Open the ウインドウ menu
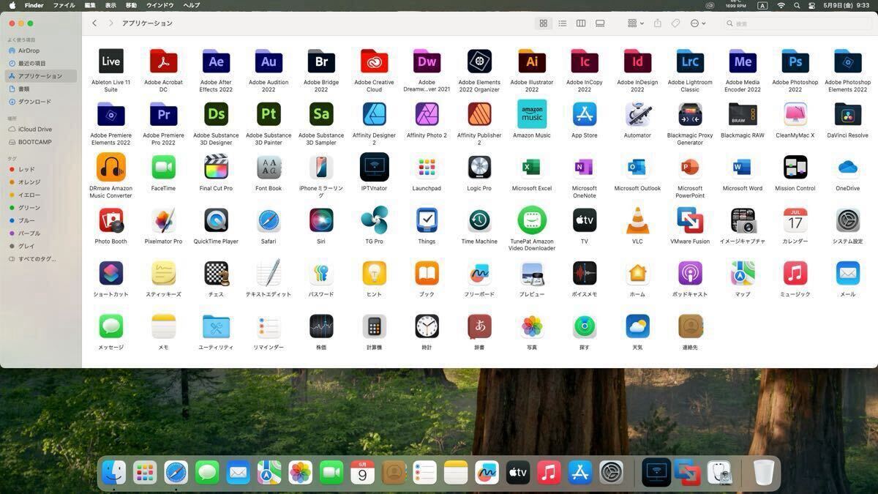Viewport: 878px width, 494px height. coord(160,5)
